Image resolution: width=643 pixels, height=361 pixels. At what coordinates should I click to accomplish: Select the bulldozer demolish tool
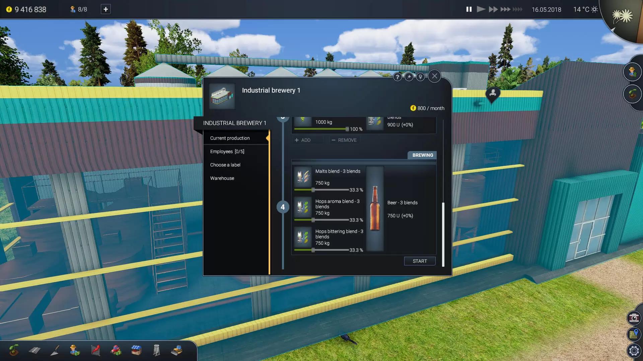point(177,350)
